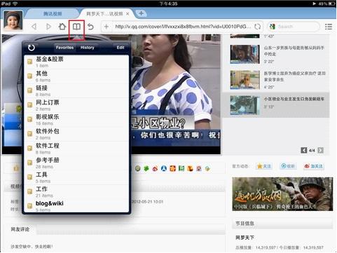The image size is (337, 253).
Task: Add bookmark with the plus icon
Action: pos(106,27)
